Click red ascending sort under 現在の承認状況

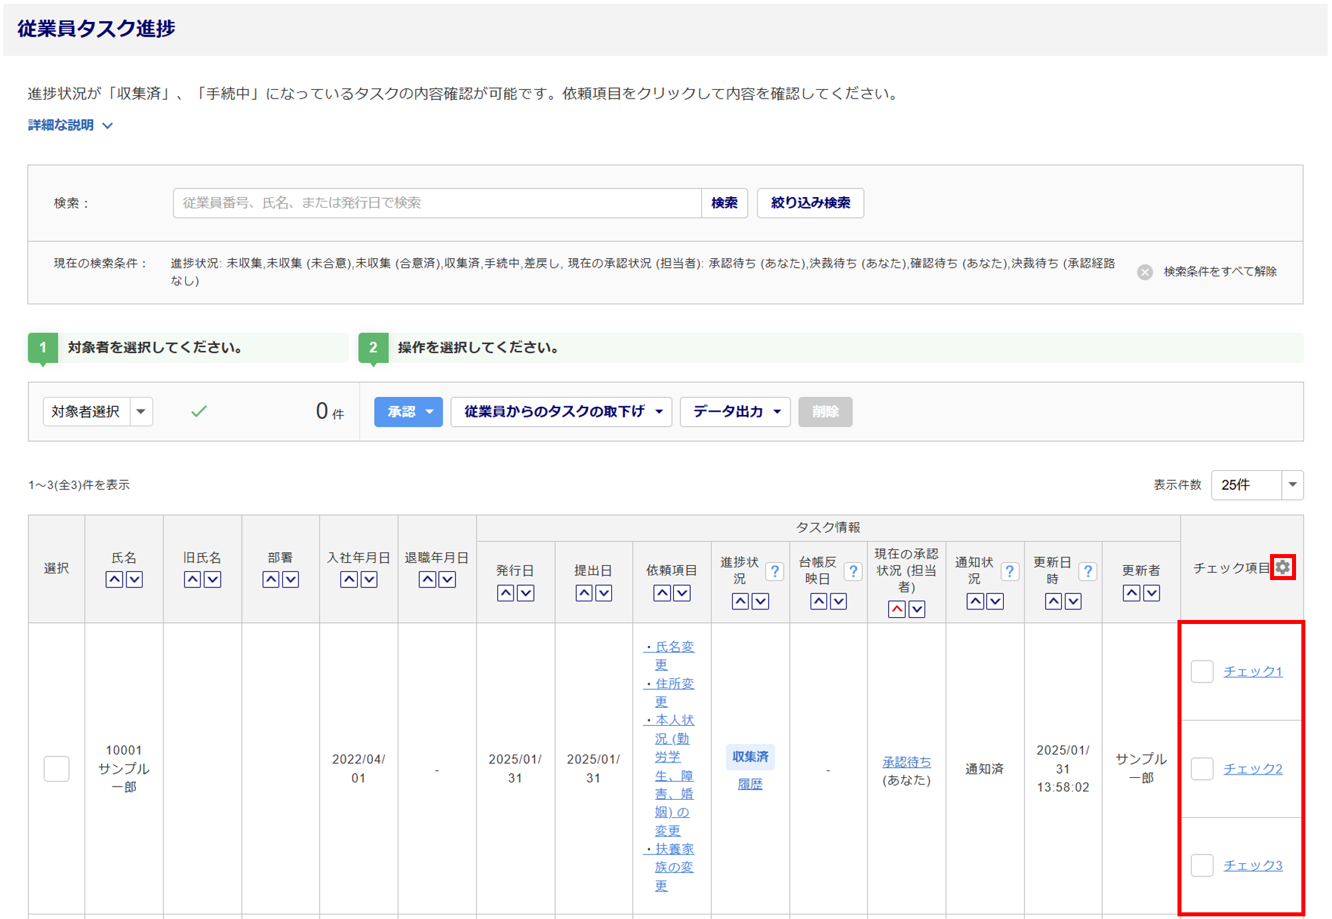pyautogui.click(x=896, y=609)
